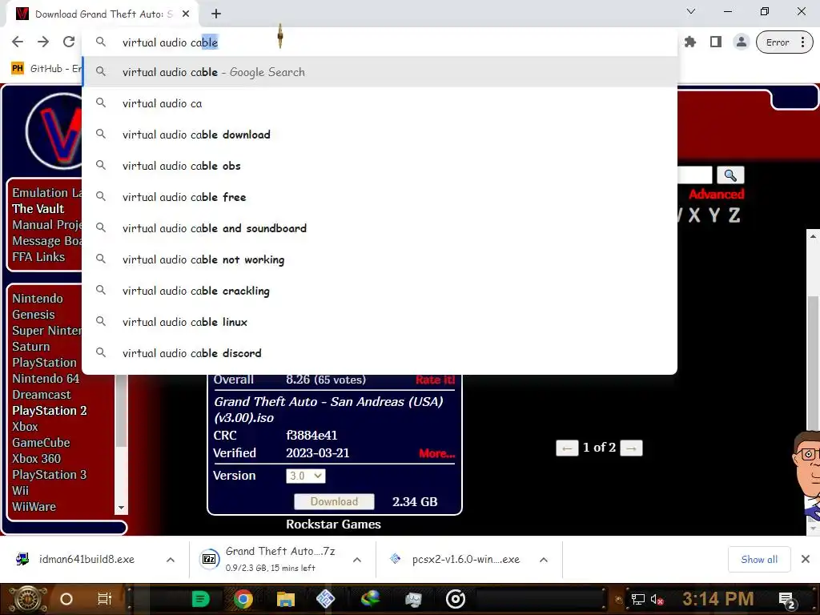Choose 'virtual audio cable obs' suggestion

(380, 166)
